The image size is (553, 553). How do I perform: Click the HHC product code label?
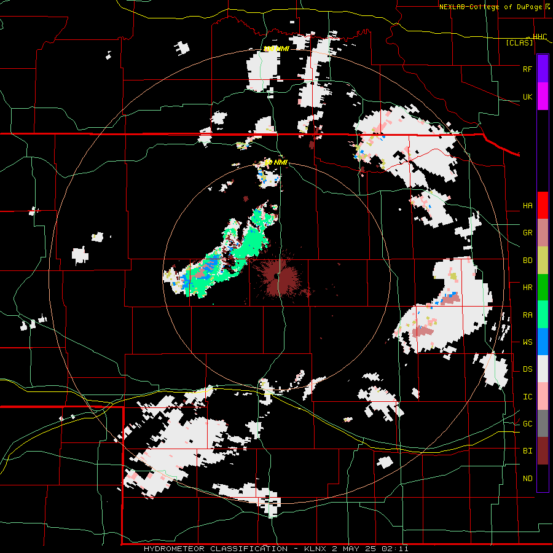539,36
